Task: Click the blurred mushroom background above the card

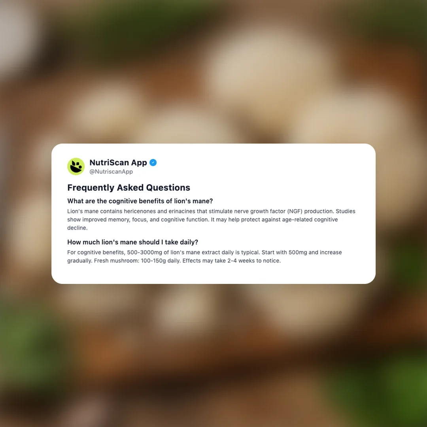Action: [x=213, y=71]
